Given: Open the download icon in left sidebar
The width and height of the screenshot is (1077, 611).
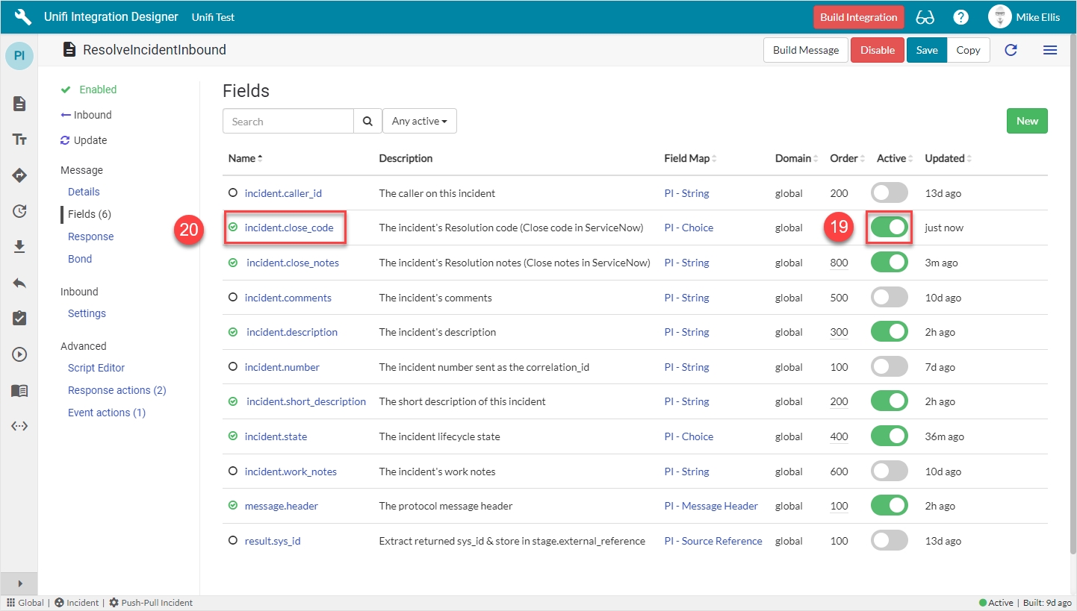Looking at the screenshot, I should tap(19, 247).
